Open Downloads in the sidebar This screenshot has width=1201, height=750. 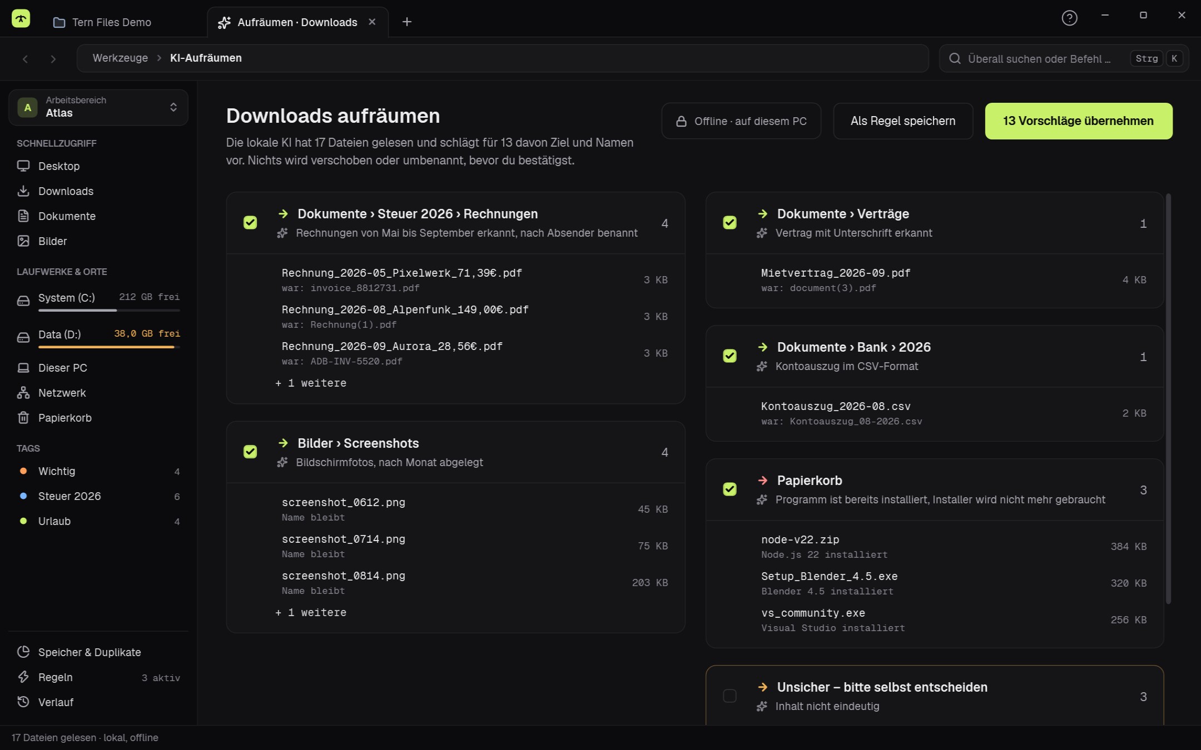coord(98,191)
